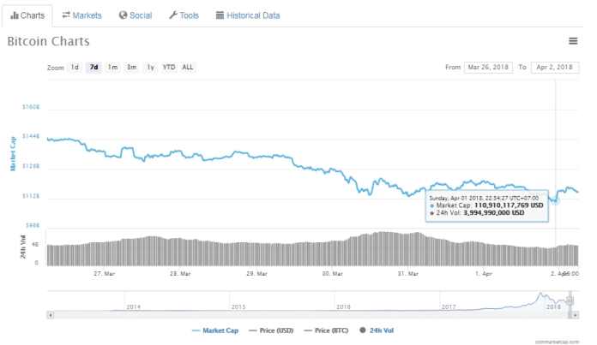Toggle the Price (BTC) series
The height and width of the screenshot is (345, 597).
(326, 330)
